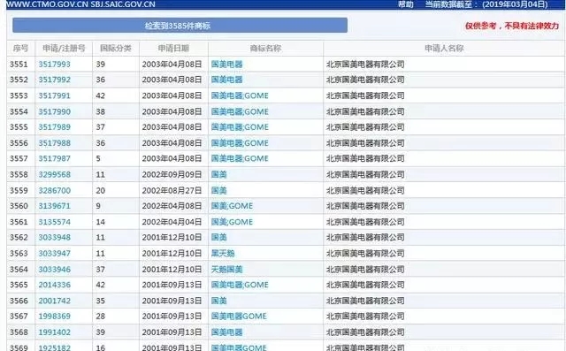The image size is (566, 351).
Task: Open registration number 3033947
Action: 55,253
